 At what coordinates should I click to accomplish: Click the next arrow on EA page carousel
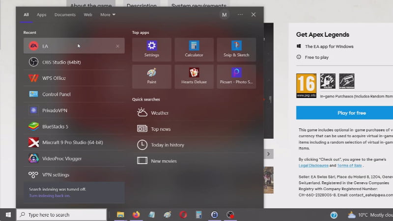(268, 154)
